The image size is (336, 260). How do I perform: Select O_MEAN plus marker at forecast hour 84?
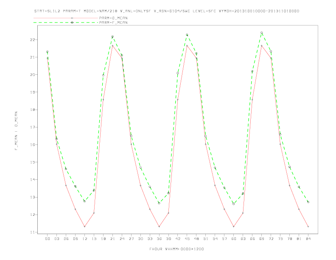pos(308,226)
